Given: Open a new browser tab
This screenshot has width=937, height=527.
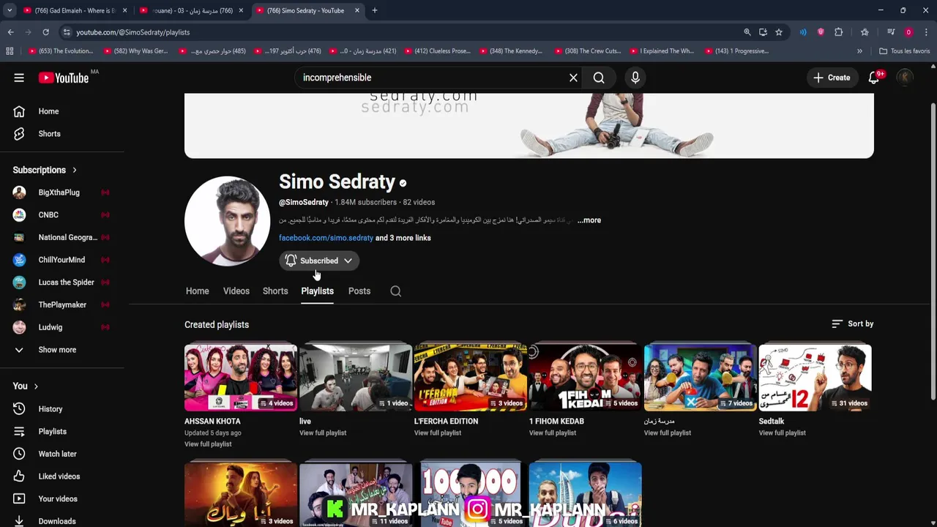Looking at the screenshot, I should click(x=374, y=10).
